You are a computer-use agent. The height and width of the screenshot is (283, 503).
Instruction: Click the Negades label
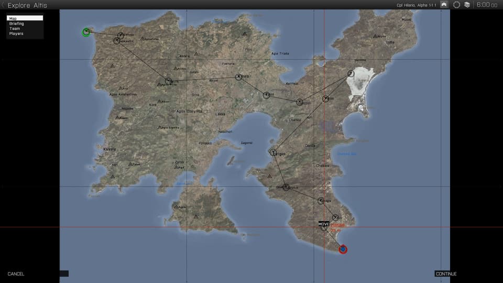(127, 109)
